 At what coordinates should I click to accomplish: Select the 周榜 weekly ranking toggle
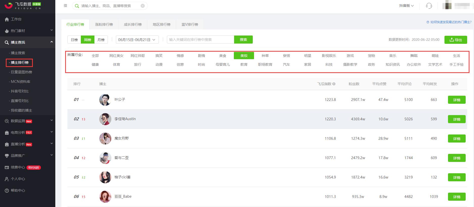[88, 40]
